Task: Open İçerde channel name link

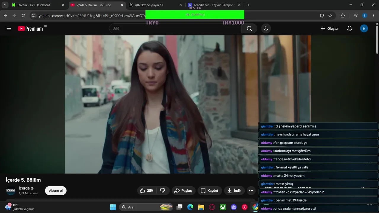Action: pyautogui.click(x=24, y=188)
